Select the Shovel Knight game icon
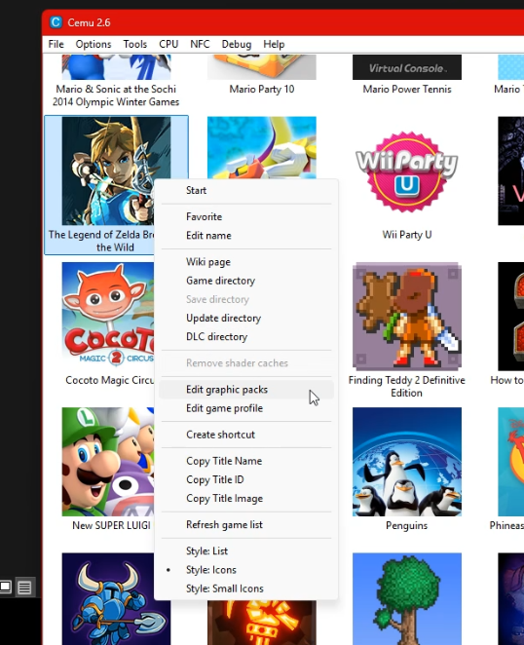This screenshot has width=524, height=645. tap(116, 599)
